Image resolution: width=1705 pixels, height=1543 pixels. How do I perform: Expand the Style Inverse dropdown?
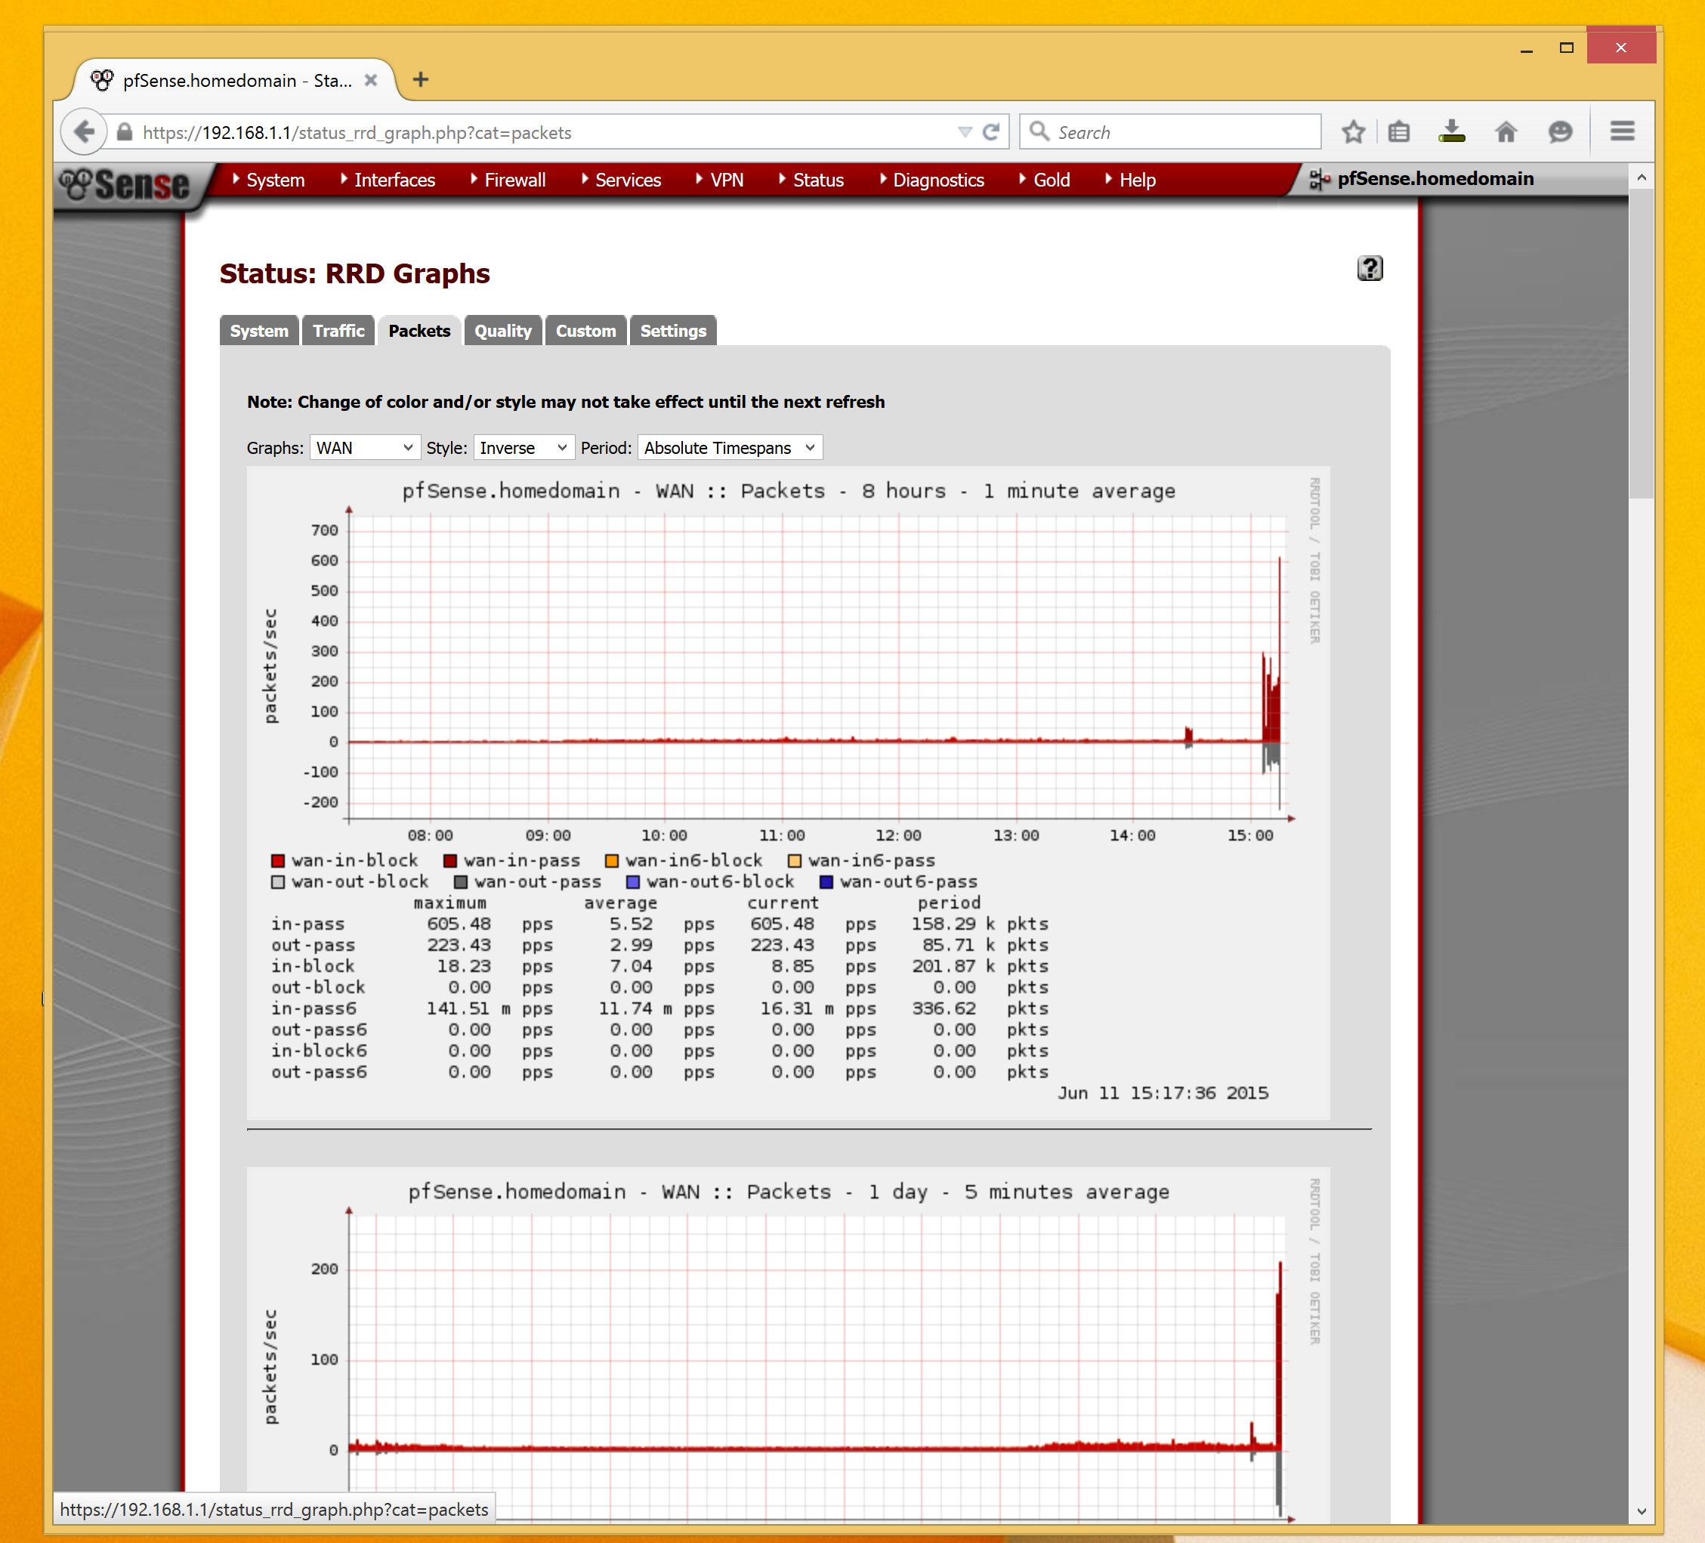524,447
